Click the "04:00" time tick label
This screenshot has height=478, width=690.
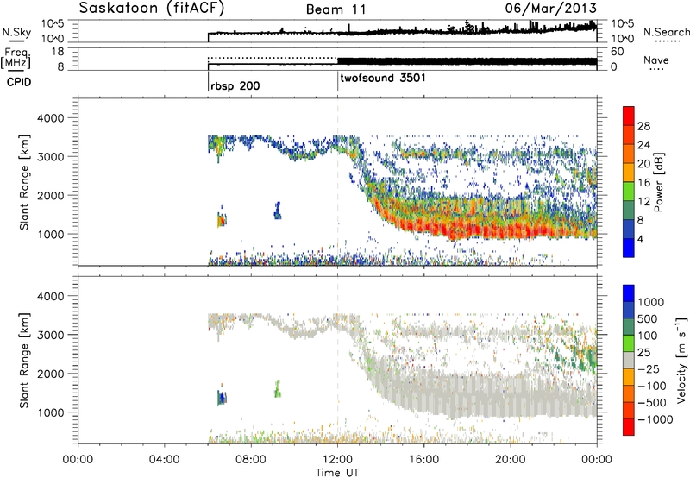[x=164, y=460]
